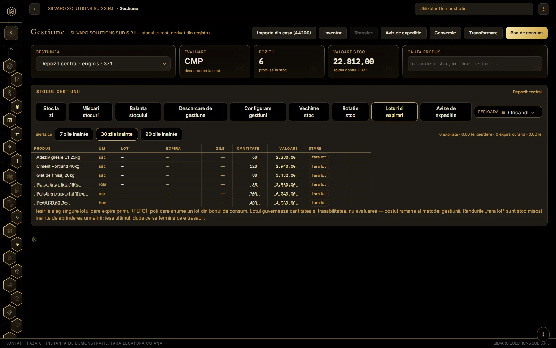Image resolution: width=556 pixels, height=348 pixels.
Task: Click the Polistiren expandat 10cm product name
Action: [61, 194]
